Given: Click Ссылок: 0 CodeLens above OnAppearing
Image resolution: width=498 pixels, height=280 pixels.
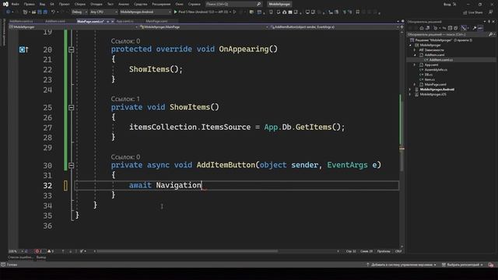Looking at the screenshot, I should click(x=125, y=41).
